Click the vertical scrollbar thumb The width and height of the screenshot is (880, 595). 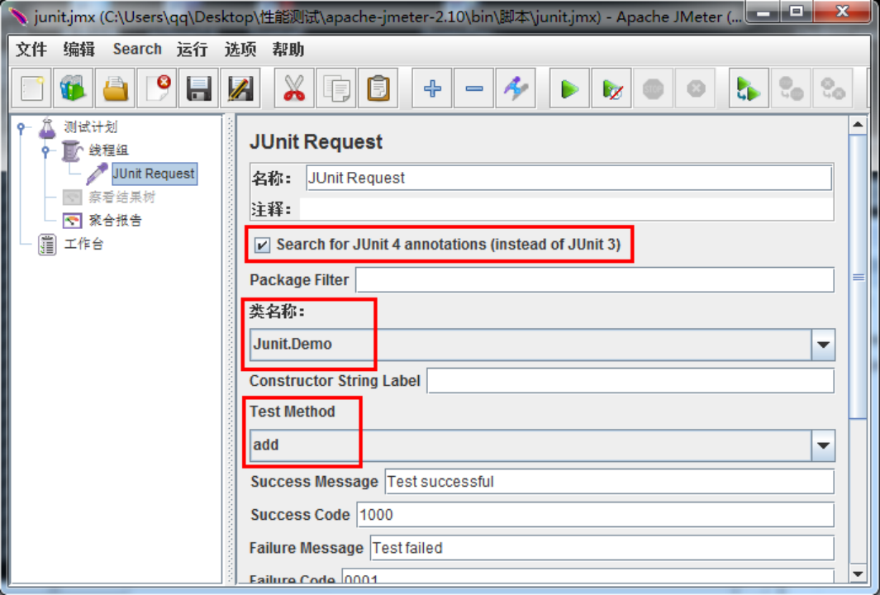click(858, 276)
